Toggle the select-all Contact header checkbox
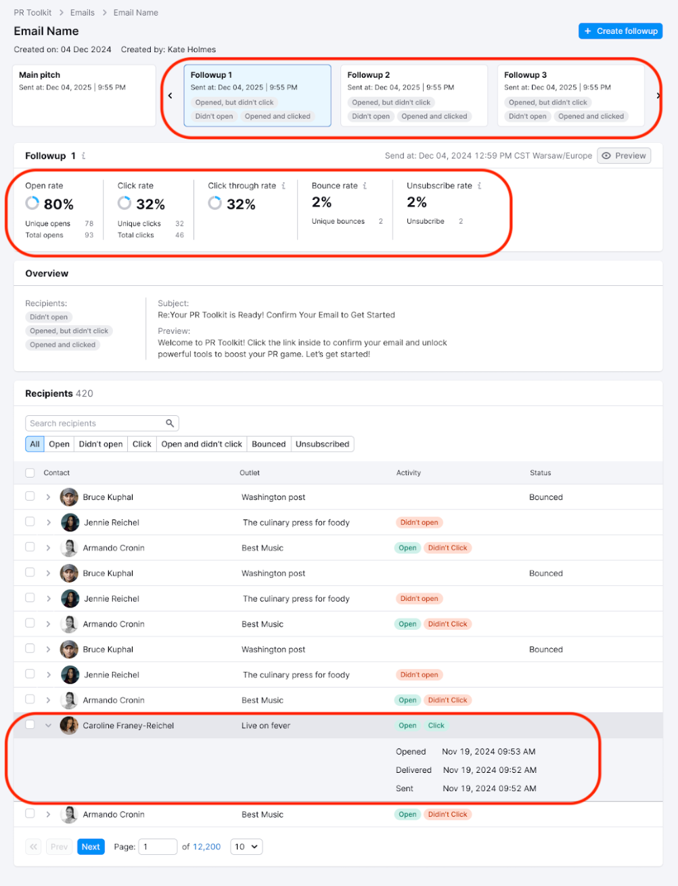This screenshot has width=678, height=886. tap(30, 473)
